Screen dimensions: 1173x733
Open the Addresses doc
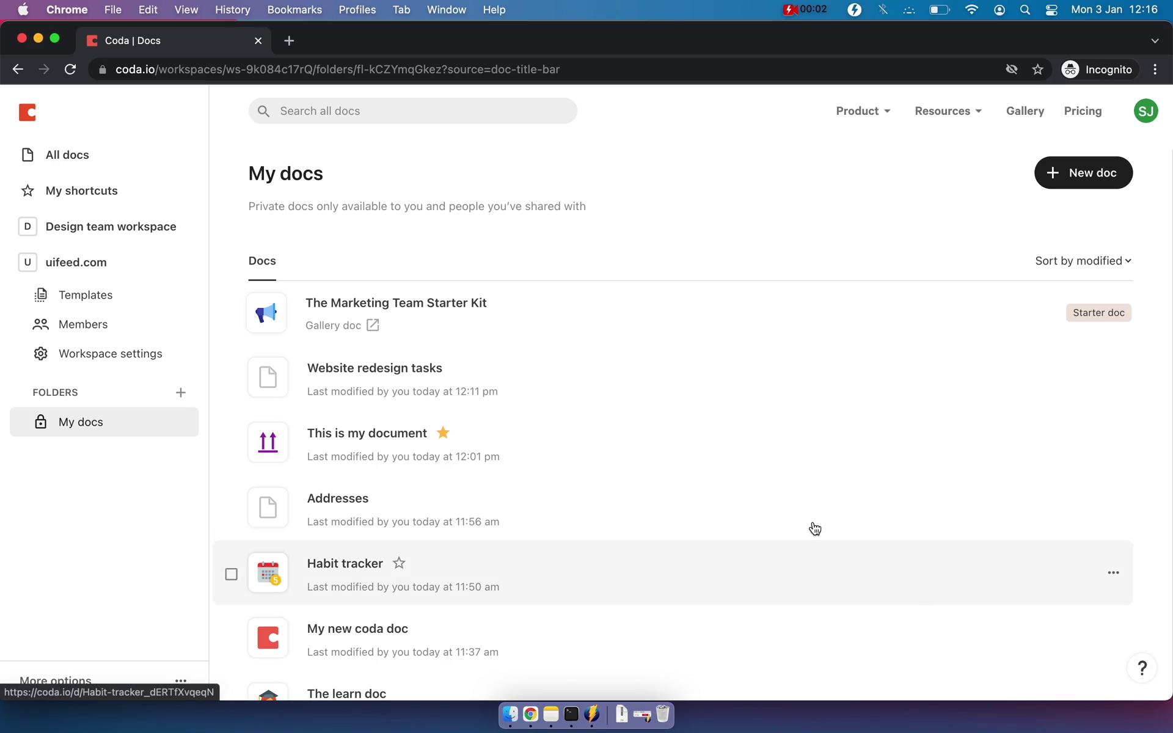click(x=338, y=498)
